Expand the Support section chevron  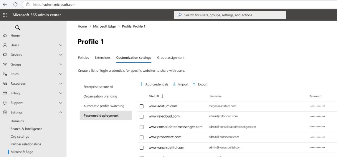coord(61,103)
